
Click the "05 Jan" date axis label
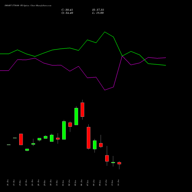pos(75,183)
